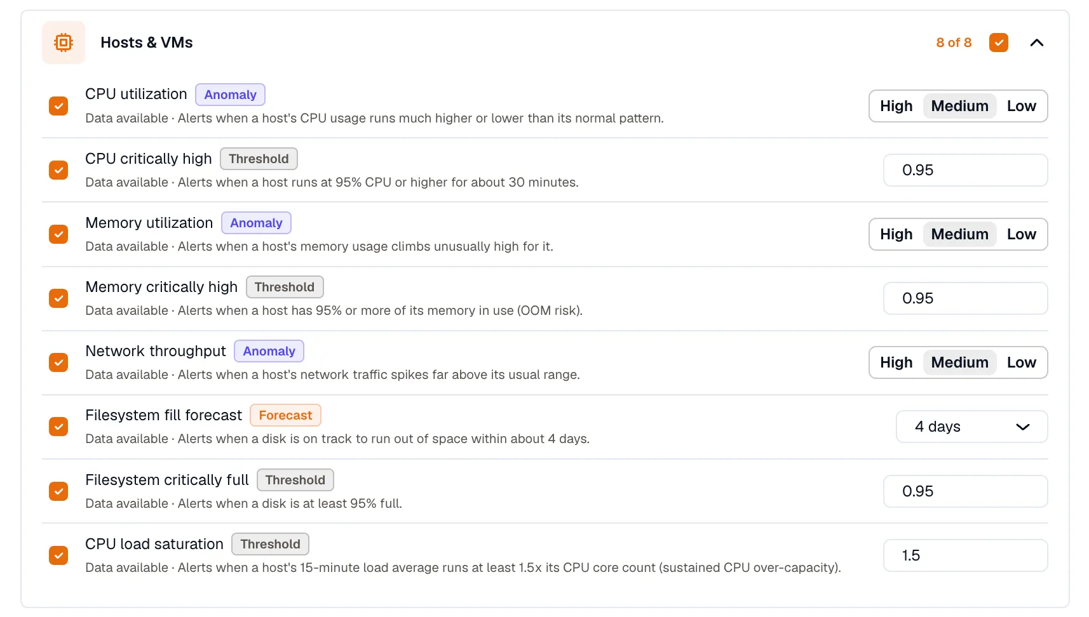The height and width of the screenshot is (617, 1089).
Task: Uncheck the CPU utilization alert
Action: 58,106
